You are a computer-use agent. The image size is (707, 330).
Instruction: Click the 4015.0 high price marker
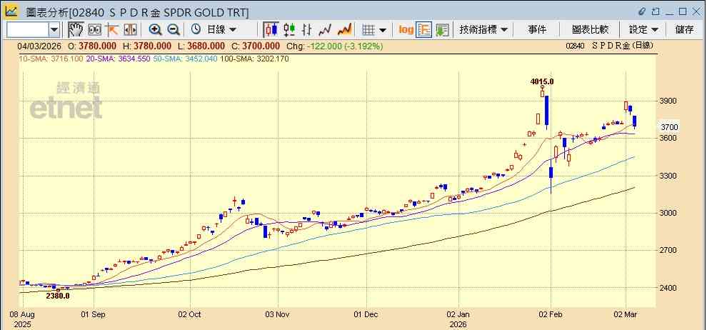542,81
